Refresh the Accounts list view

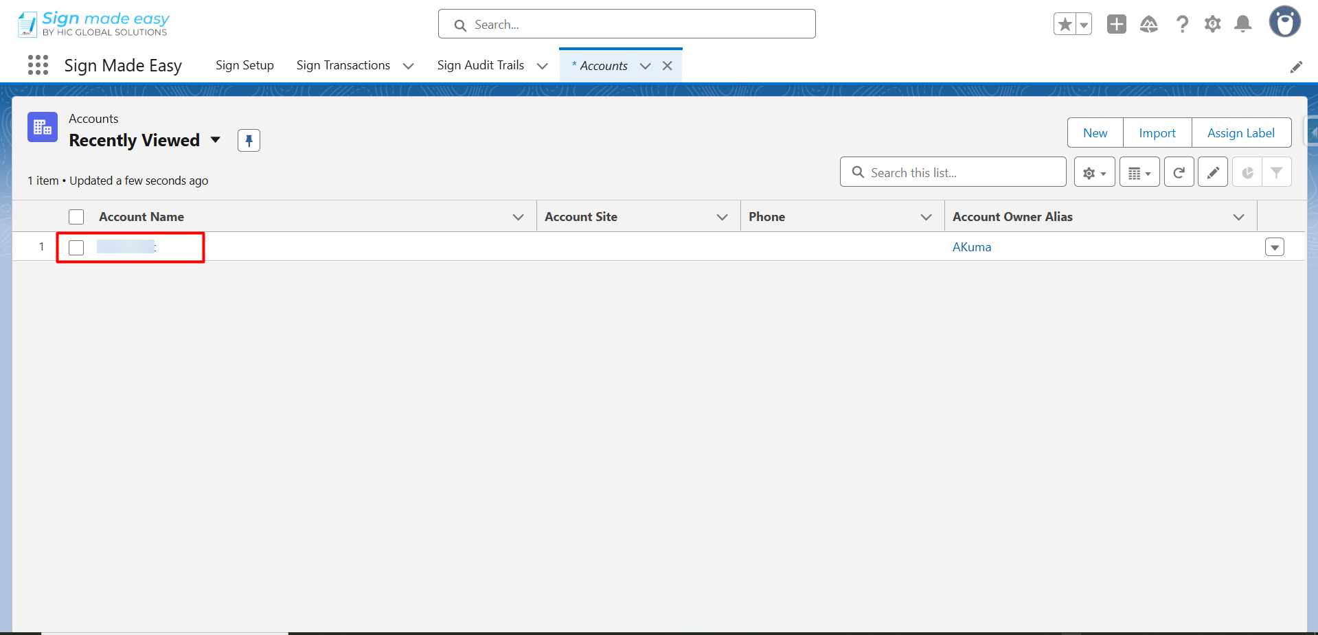tap(1179, 172)
